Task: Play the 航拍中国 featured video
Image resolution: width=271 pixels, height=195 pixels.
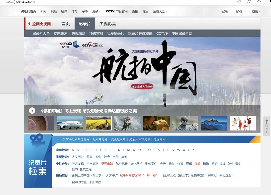Action: (32, 110)
